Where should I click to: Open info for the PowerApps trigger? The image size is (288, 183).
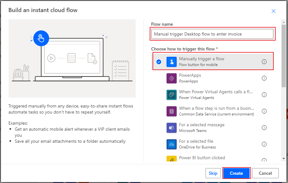[x=264, y=78]
